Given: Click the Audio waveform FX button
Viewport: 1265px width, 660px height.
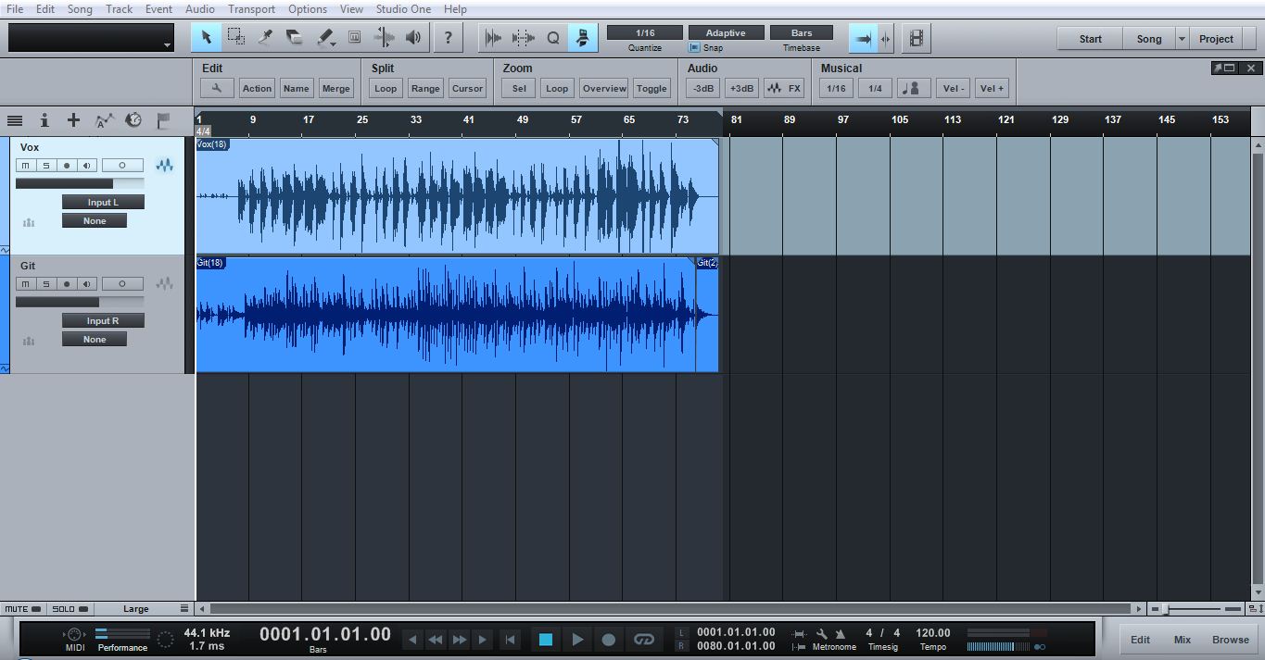Looking at the screenshot, I should 784,88.
